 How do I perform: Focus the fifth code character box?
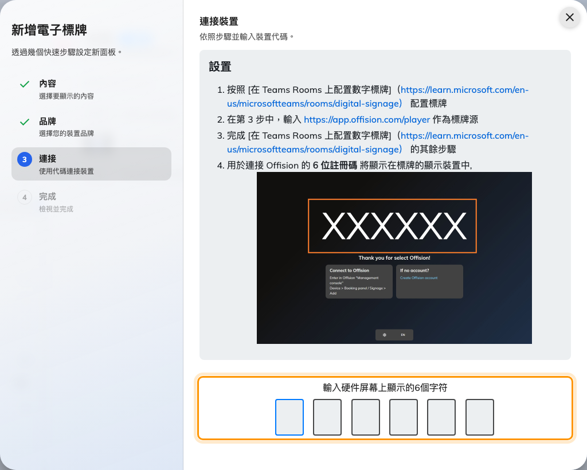click(x=441, y=417)
